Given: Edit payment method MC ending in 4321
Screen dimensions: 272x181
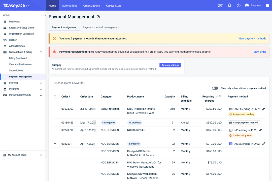Looking at the screenshot, I should point(260,130).
